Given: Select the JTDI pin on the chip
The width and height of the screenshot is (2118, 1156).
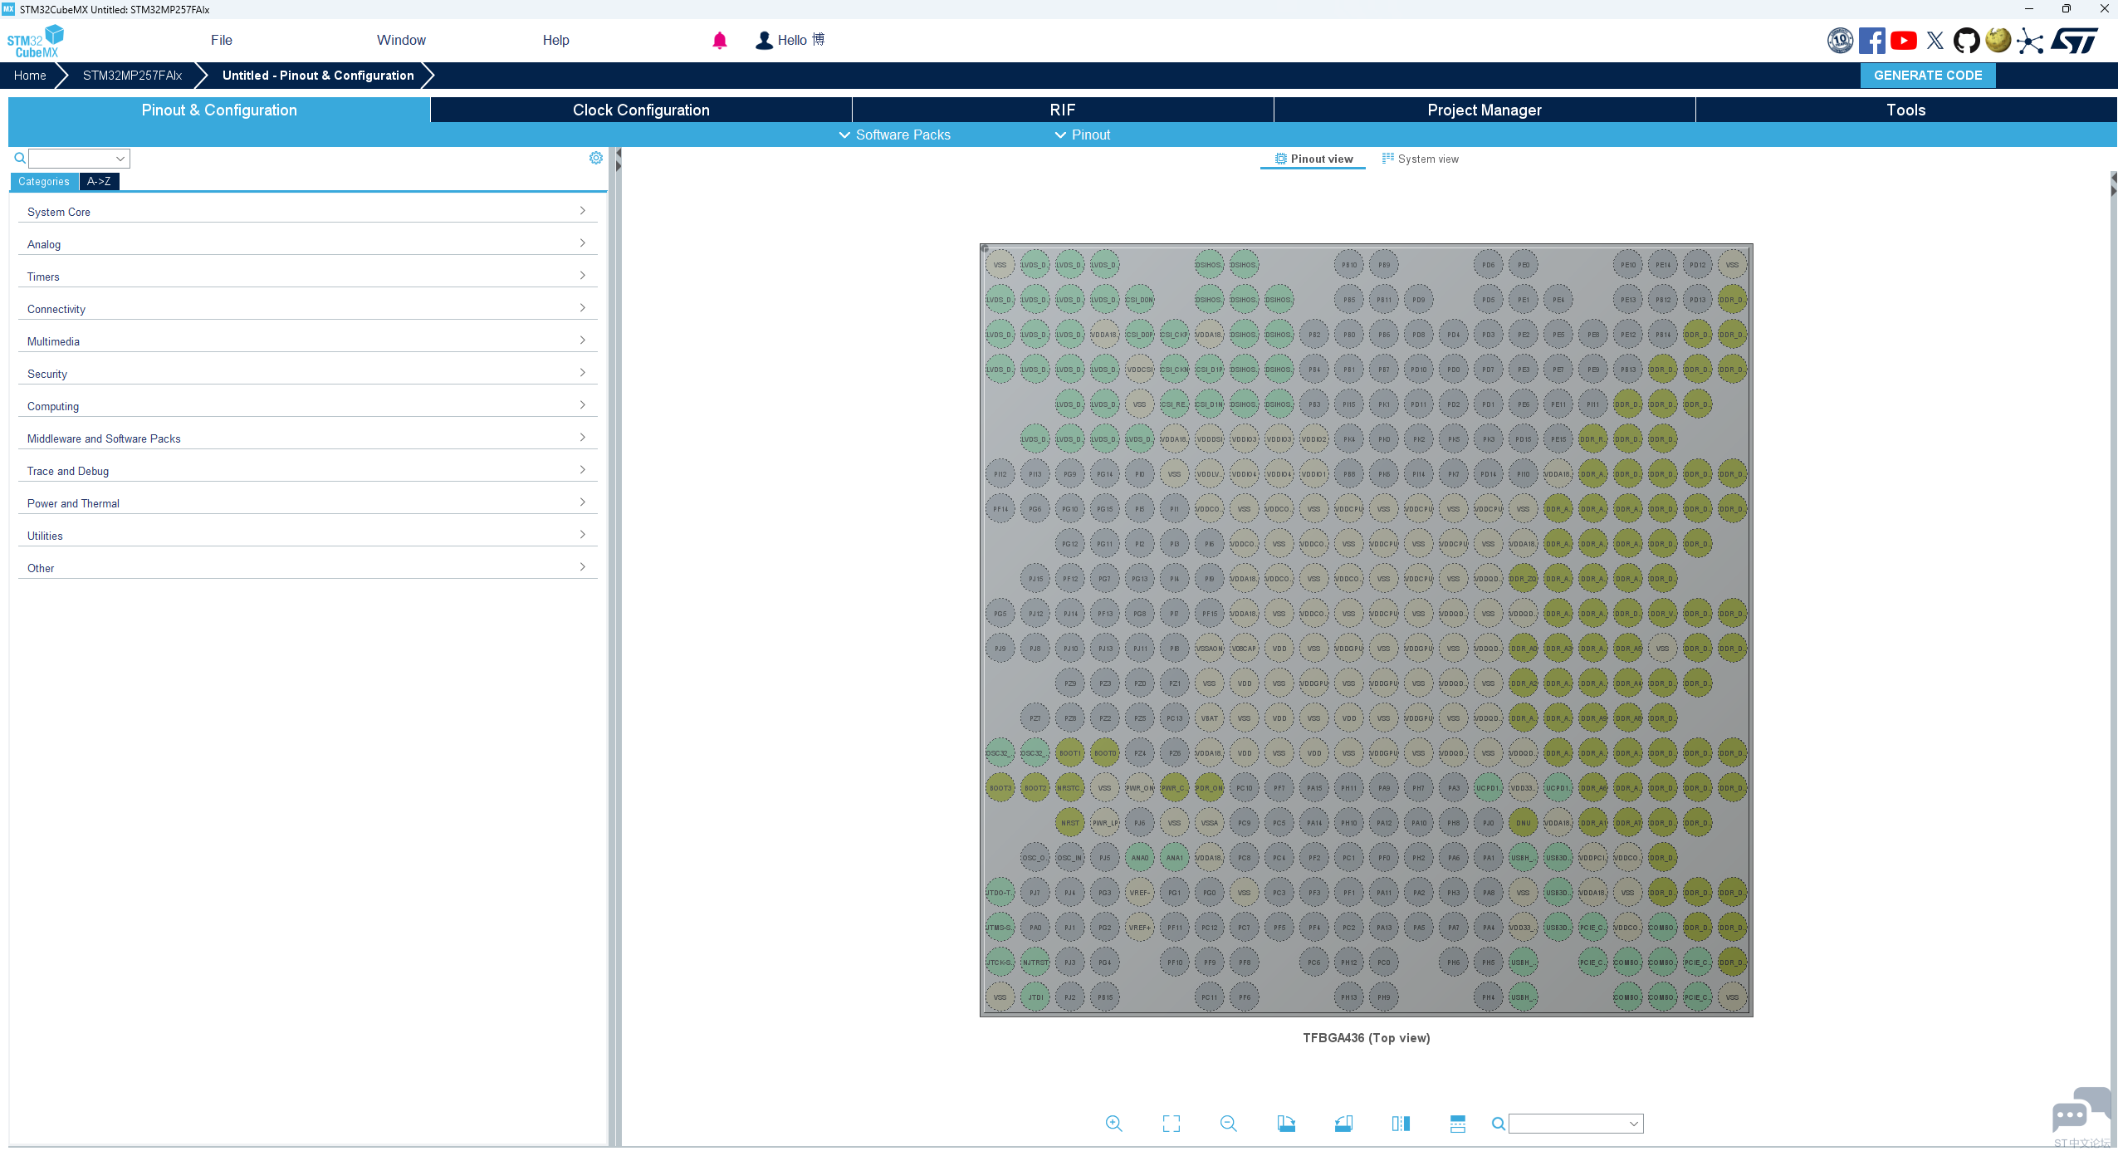Looking at the screenshot, I should pyautogui.click(x=1035, y=997).
